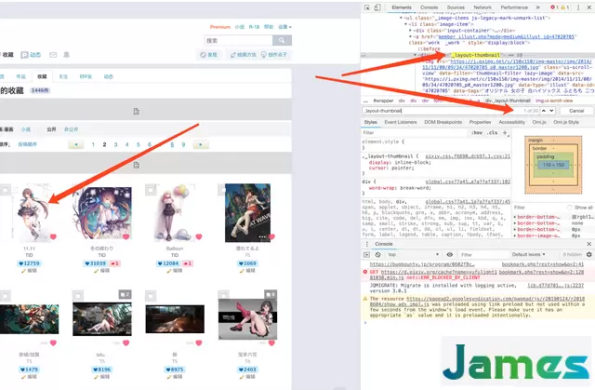Toggle the device toolbar icon

(x=377, y=7)
